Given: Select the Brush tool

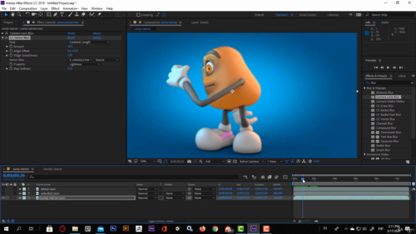Looking at the screenshot, I should click(70, 14).
